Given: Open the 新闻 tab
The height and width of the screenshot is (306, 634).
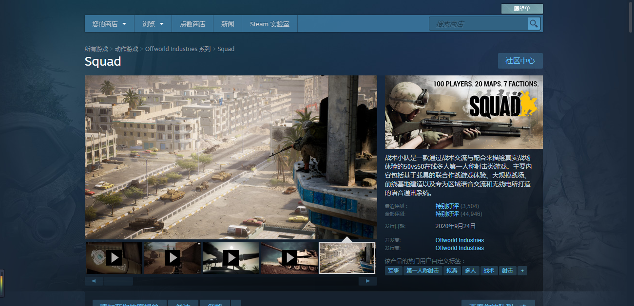Looking at the screenshot, I should point(228,24).
